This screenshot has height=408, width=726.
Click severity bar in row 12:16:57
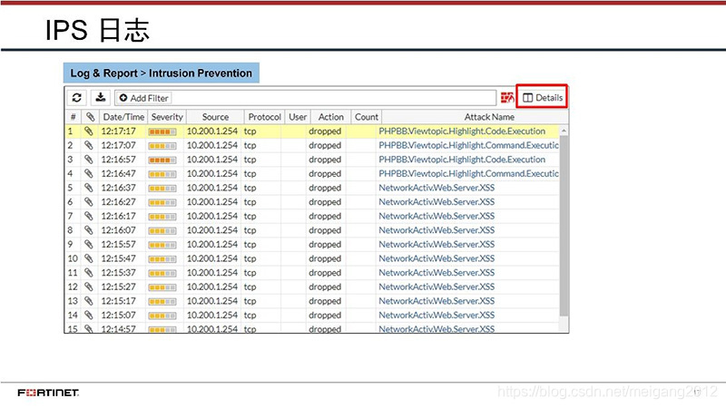point(162,160)
